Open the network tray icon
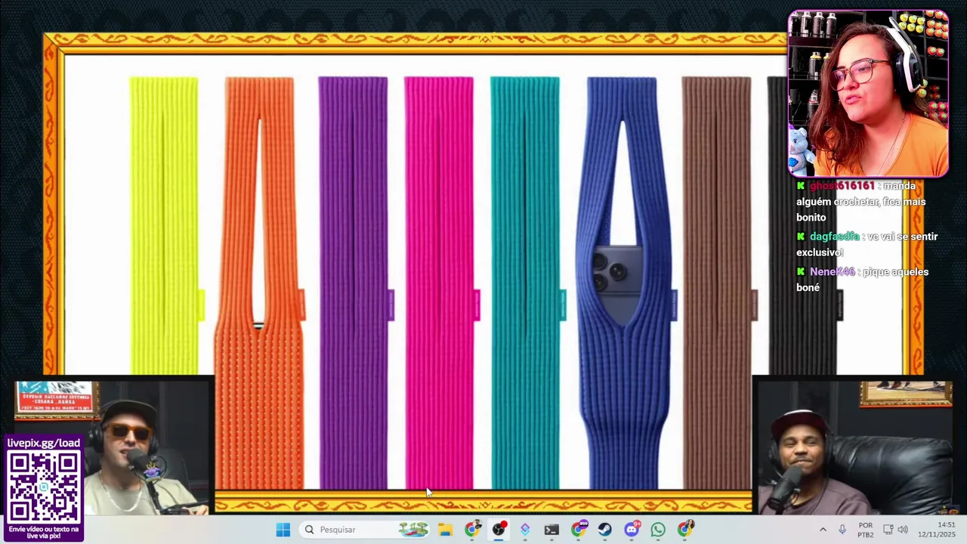Viewport: 967px width, 544px height. tap(888, 530)
